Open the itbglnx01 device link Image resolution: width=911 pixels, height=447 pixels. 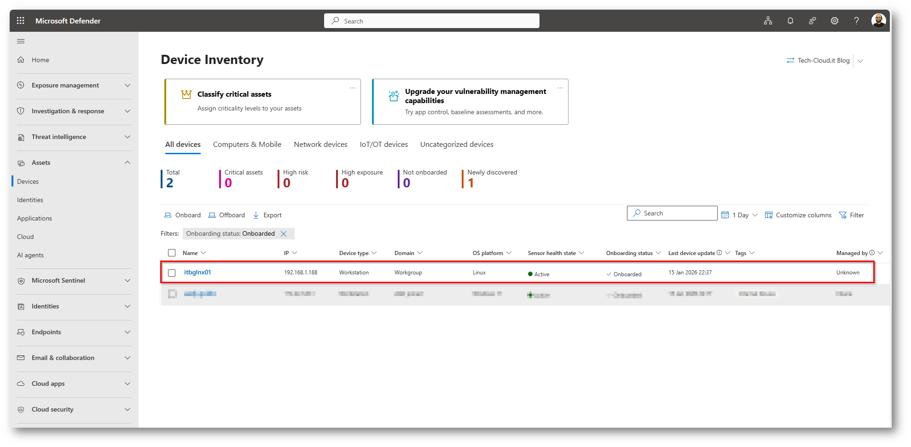pos(197,273)
